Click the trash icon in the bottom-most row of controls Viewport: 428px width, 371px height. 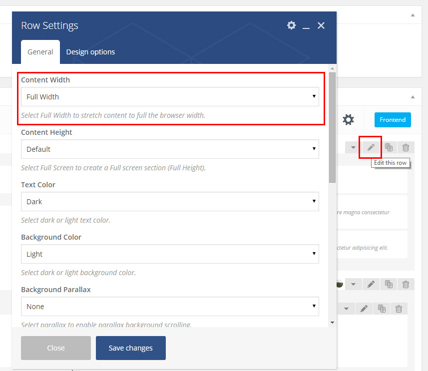click(399, 309)
